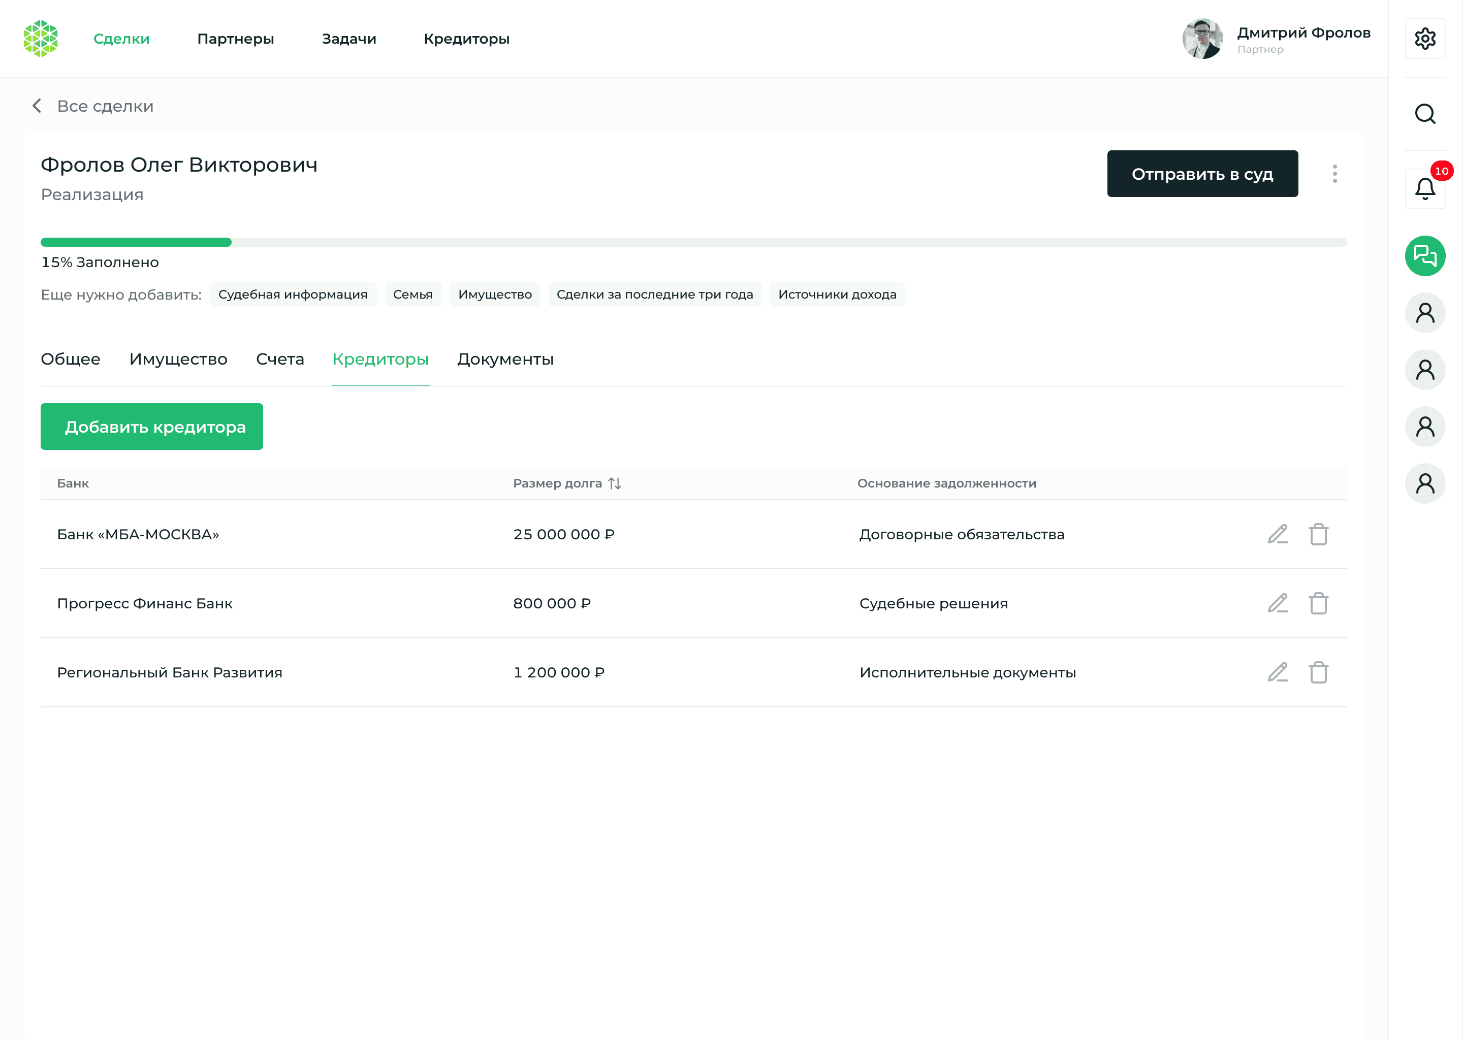Click the Семья tag
The height and width of the screenshot is (1040, 1463).
(x=413, y=295)
